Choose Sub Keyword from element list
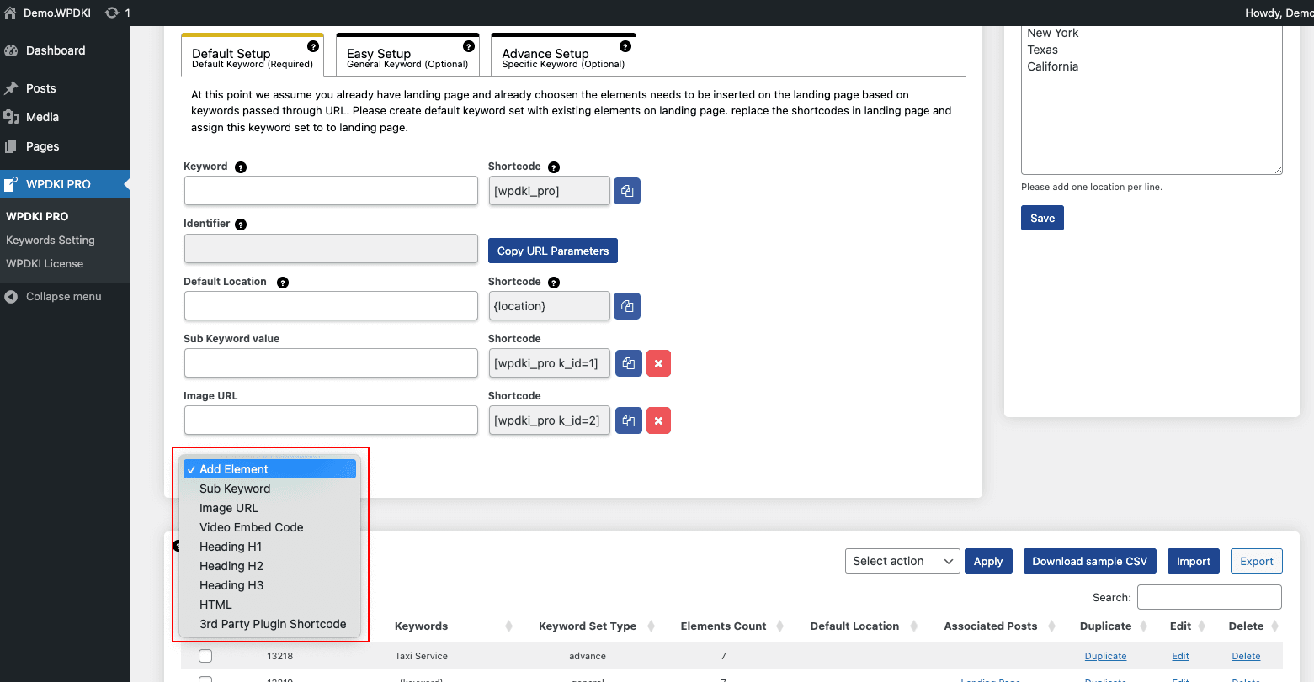Image resolution: width=1314 pixels, height=682 pixels. (270, 489)
